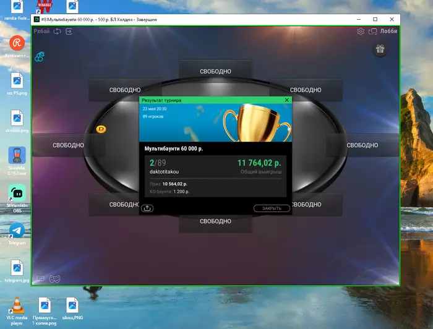This screenshot has height=329, width=433.
Task: Share tournament result via upload icon
Action: (x=147, y=208)
